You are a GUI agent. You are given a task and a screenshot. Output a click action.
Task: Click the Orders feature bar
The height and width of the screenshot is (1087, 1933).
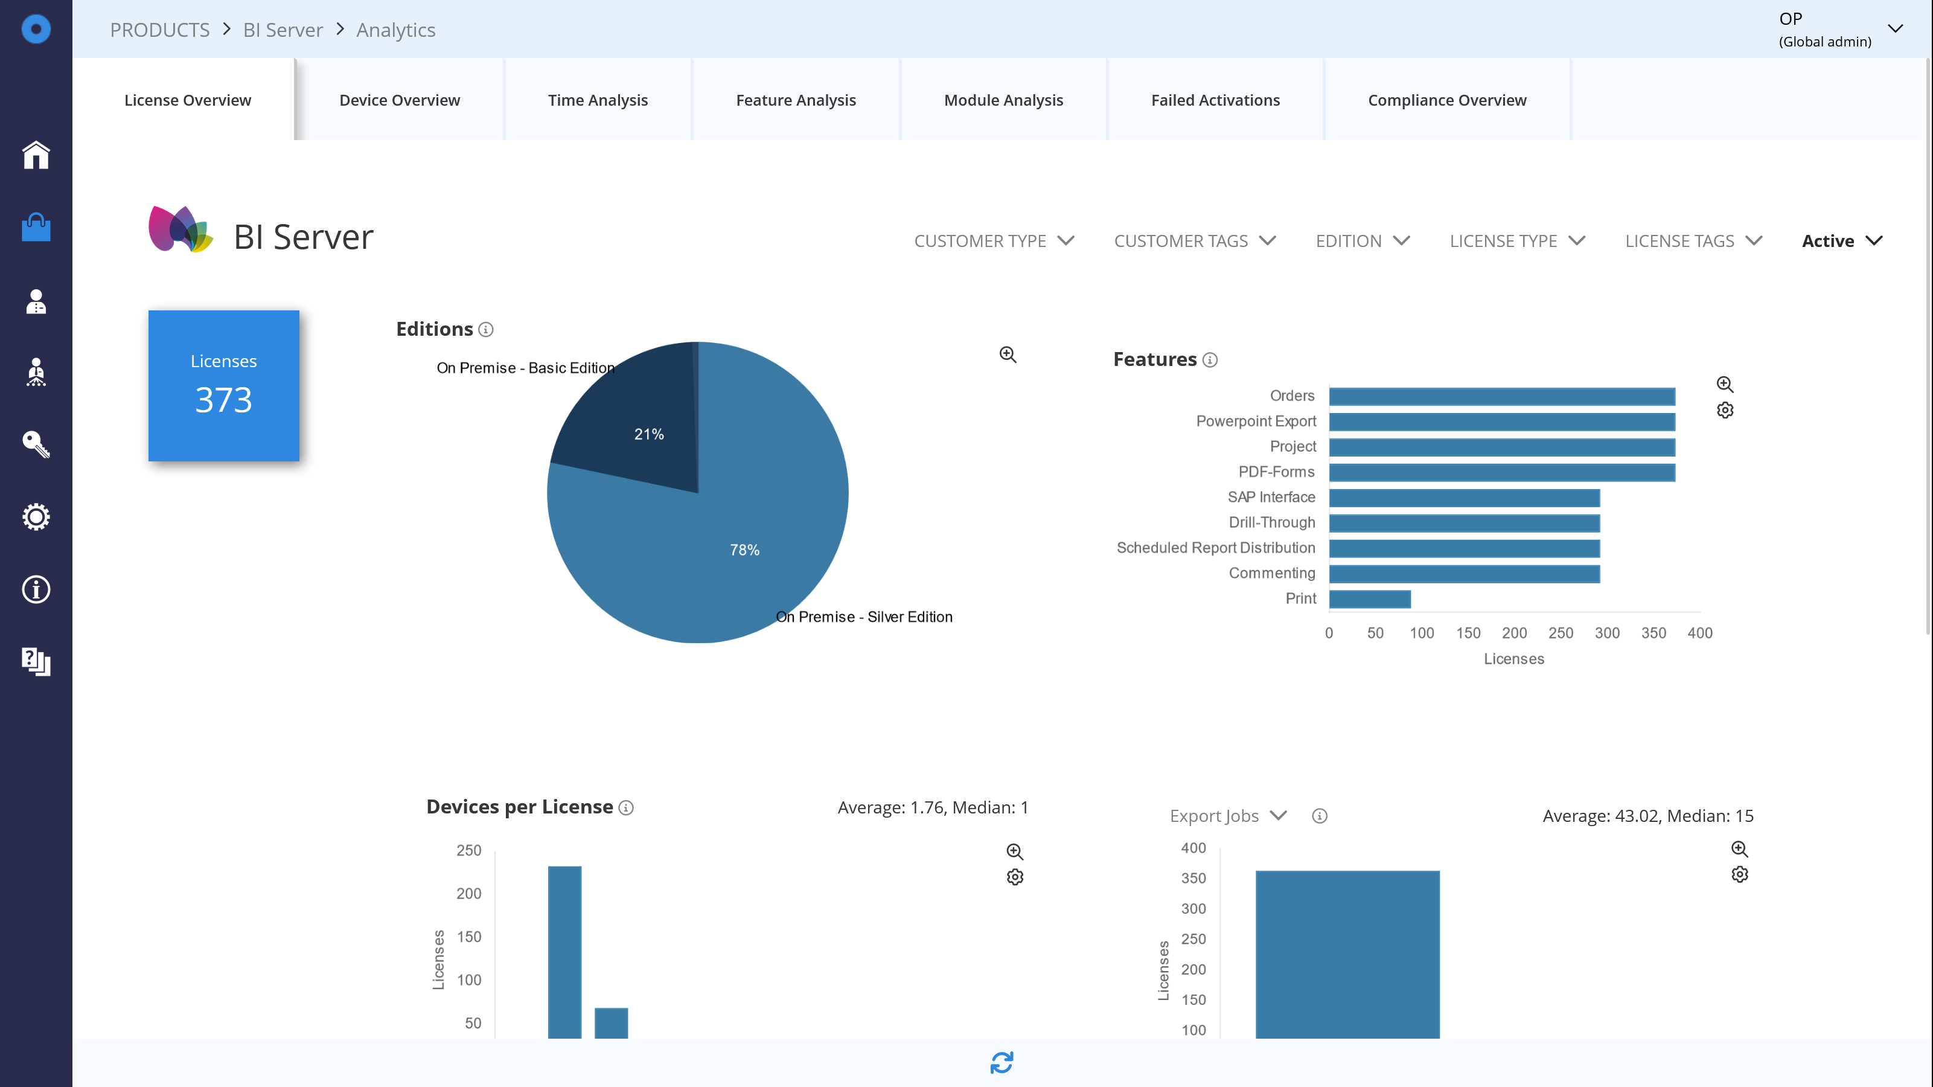[1501, 396]
